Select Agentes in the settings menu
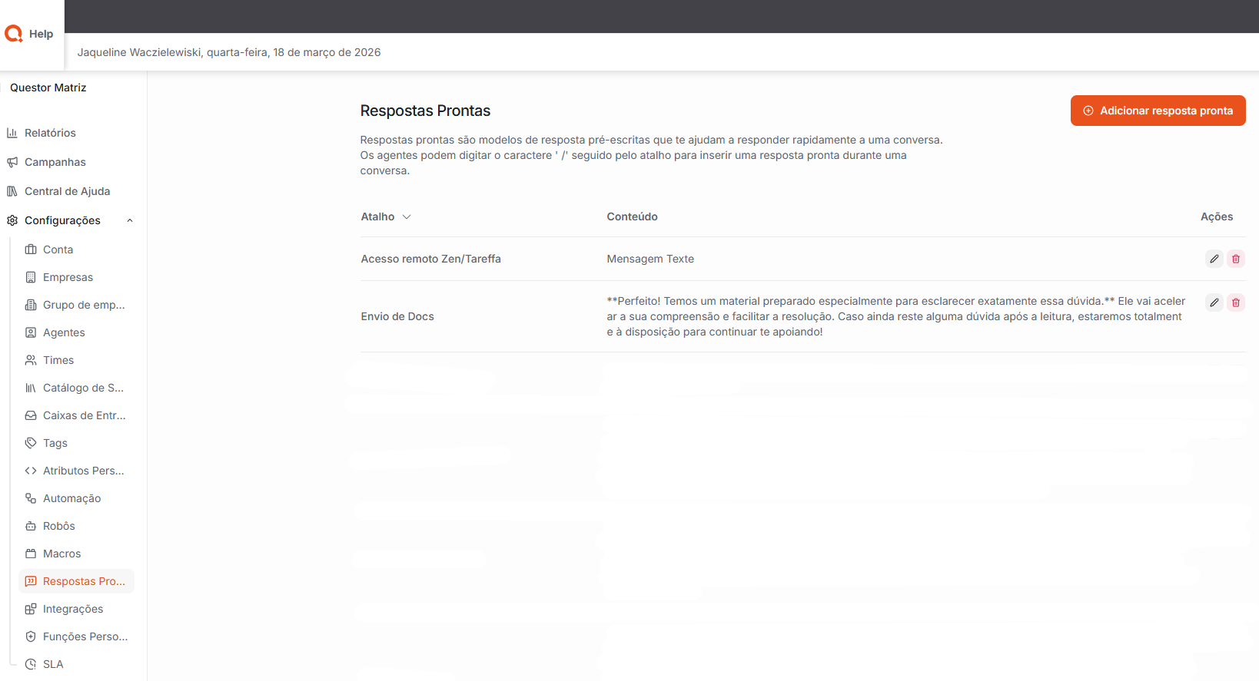This screenshot has width=1259, height=681. point(64,332)
